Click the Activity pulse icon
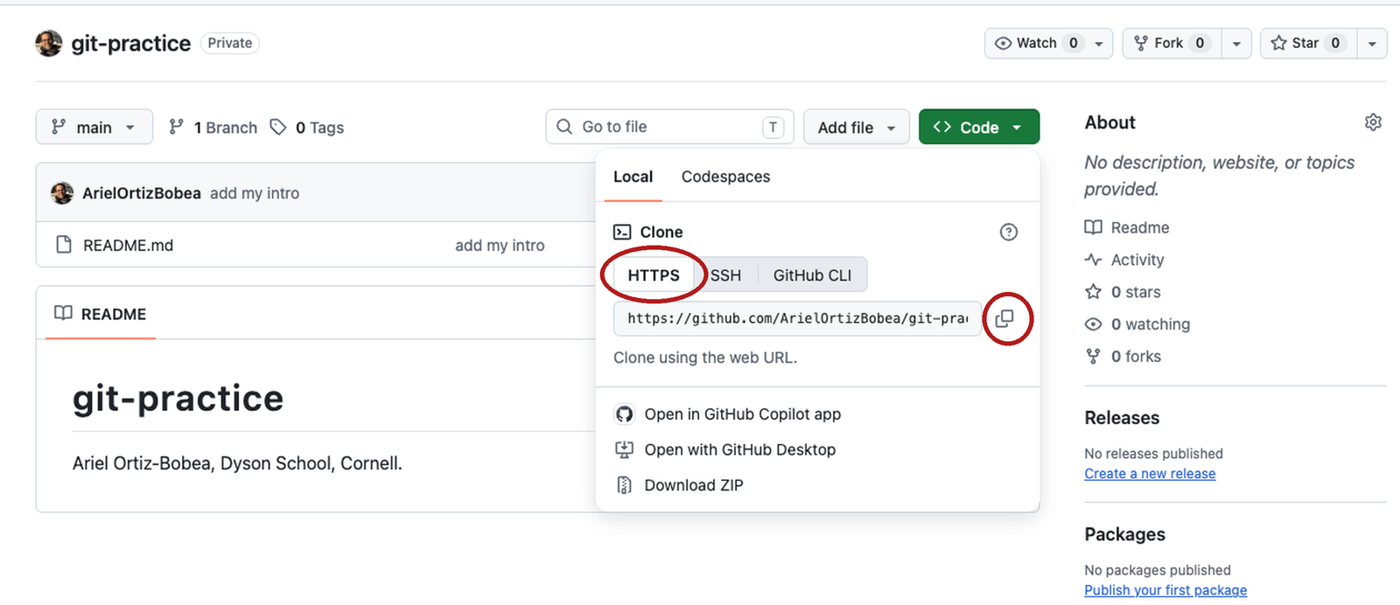Image resolution: width=1400 pixels, height=605 pixels. click(1093, 260)
